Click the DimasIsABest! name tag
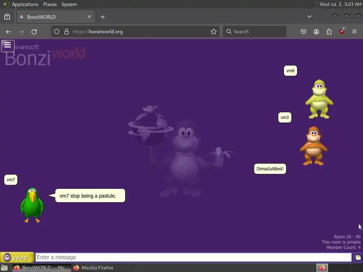Screen dimensions: 363x272 click(270, 169)
